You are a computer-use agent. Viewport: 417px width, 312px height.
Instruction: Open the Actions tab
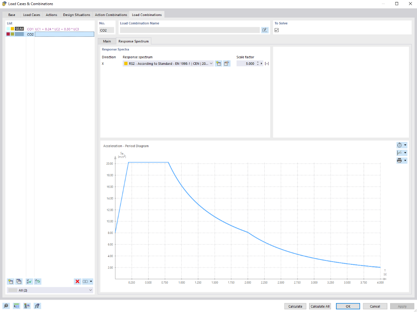click(x=52, y=15)
